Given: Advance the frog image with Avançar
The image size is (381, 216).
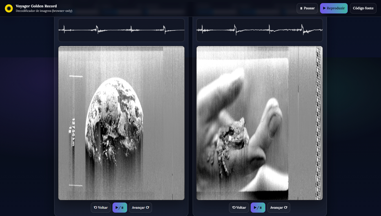Looking at the screenshot, I should tap(278, 208).
